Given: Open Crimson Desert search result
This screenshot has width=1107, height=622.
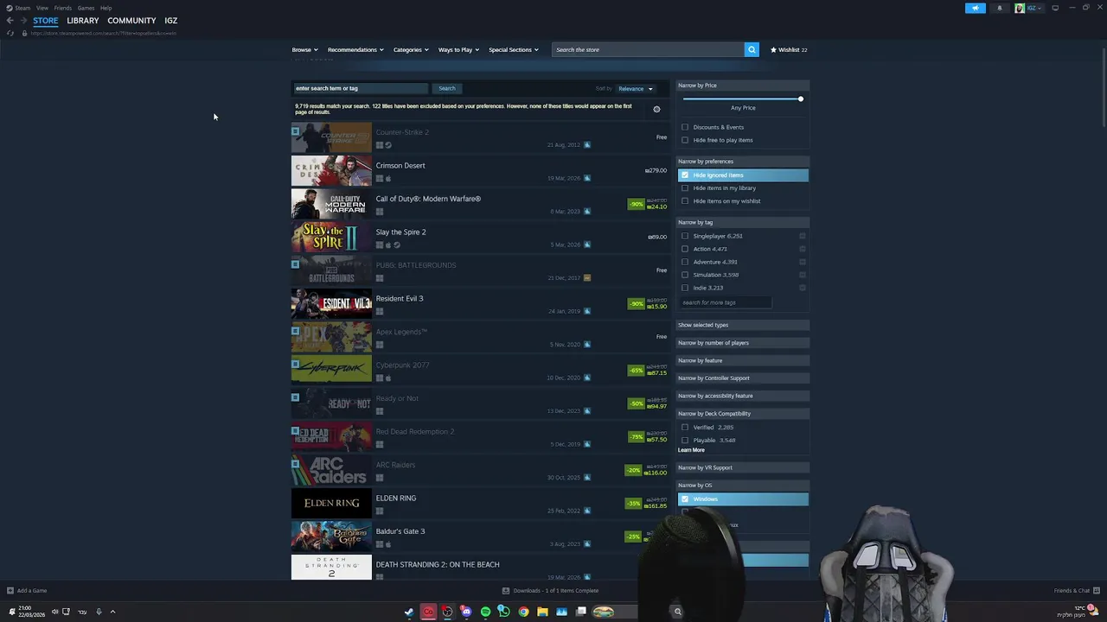Looking at the screenshot, I should [x=480, y=171].
